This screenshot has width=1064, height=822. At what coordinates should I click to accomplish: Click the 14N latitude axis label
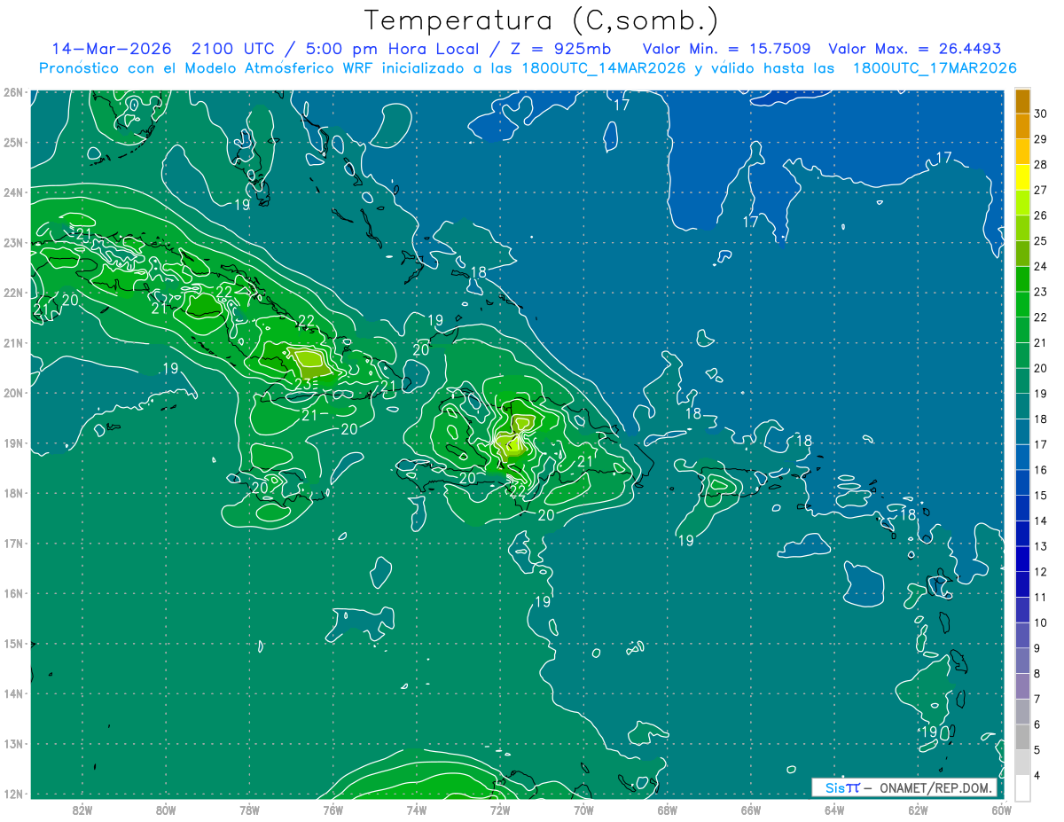coord(13,693)
